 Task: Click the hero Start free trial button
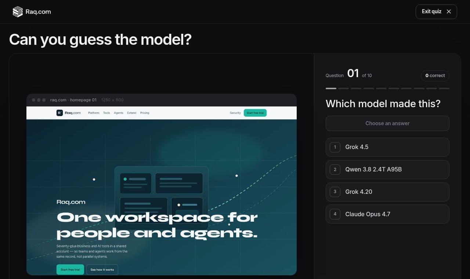coord(70,269)
